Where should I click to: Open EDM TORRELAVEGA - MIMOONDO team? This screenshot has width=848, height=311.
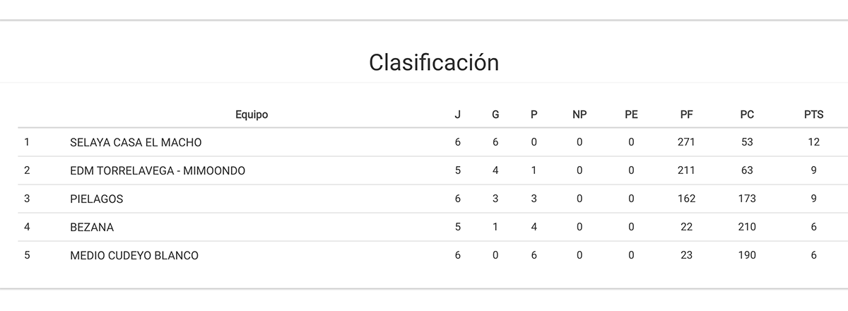pyautogui.click(x=158, y=171)
